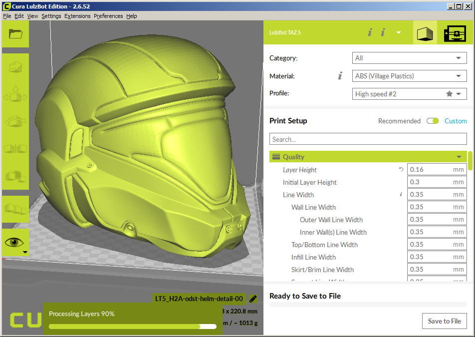Click the Processing Layers progress bar
This screenshot has width=475, height=337.
pos(133,327)
